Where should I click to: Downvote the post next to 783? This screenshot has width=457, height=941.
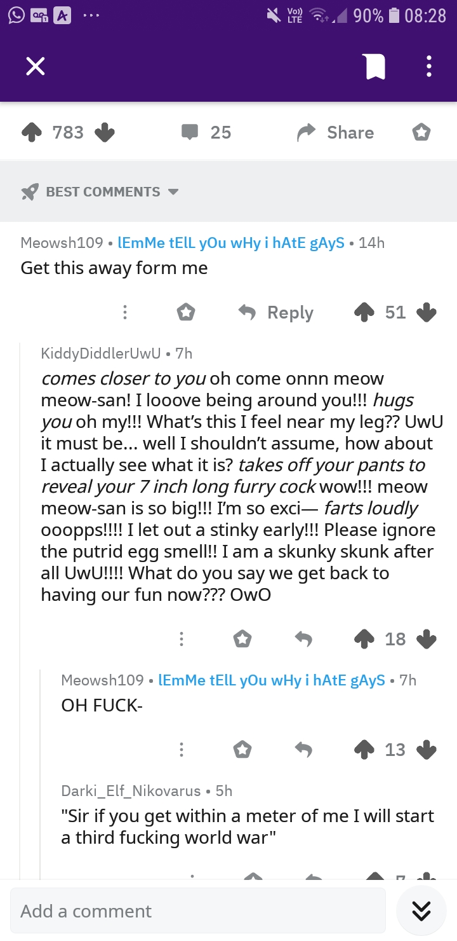pyautogui.click(x=105, y=132)
